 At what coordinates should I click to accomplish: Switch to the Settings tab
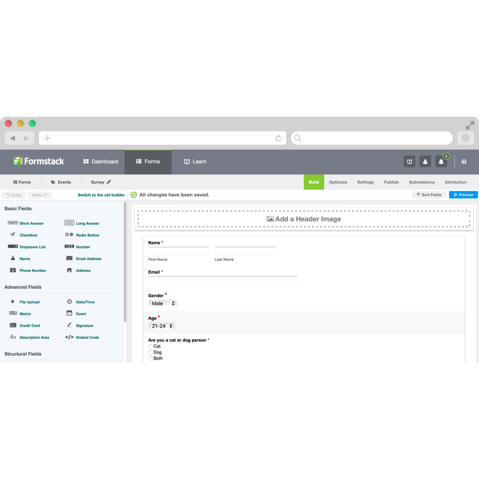coord(365,182)
